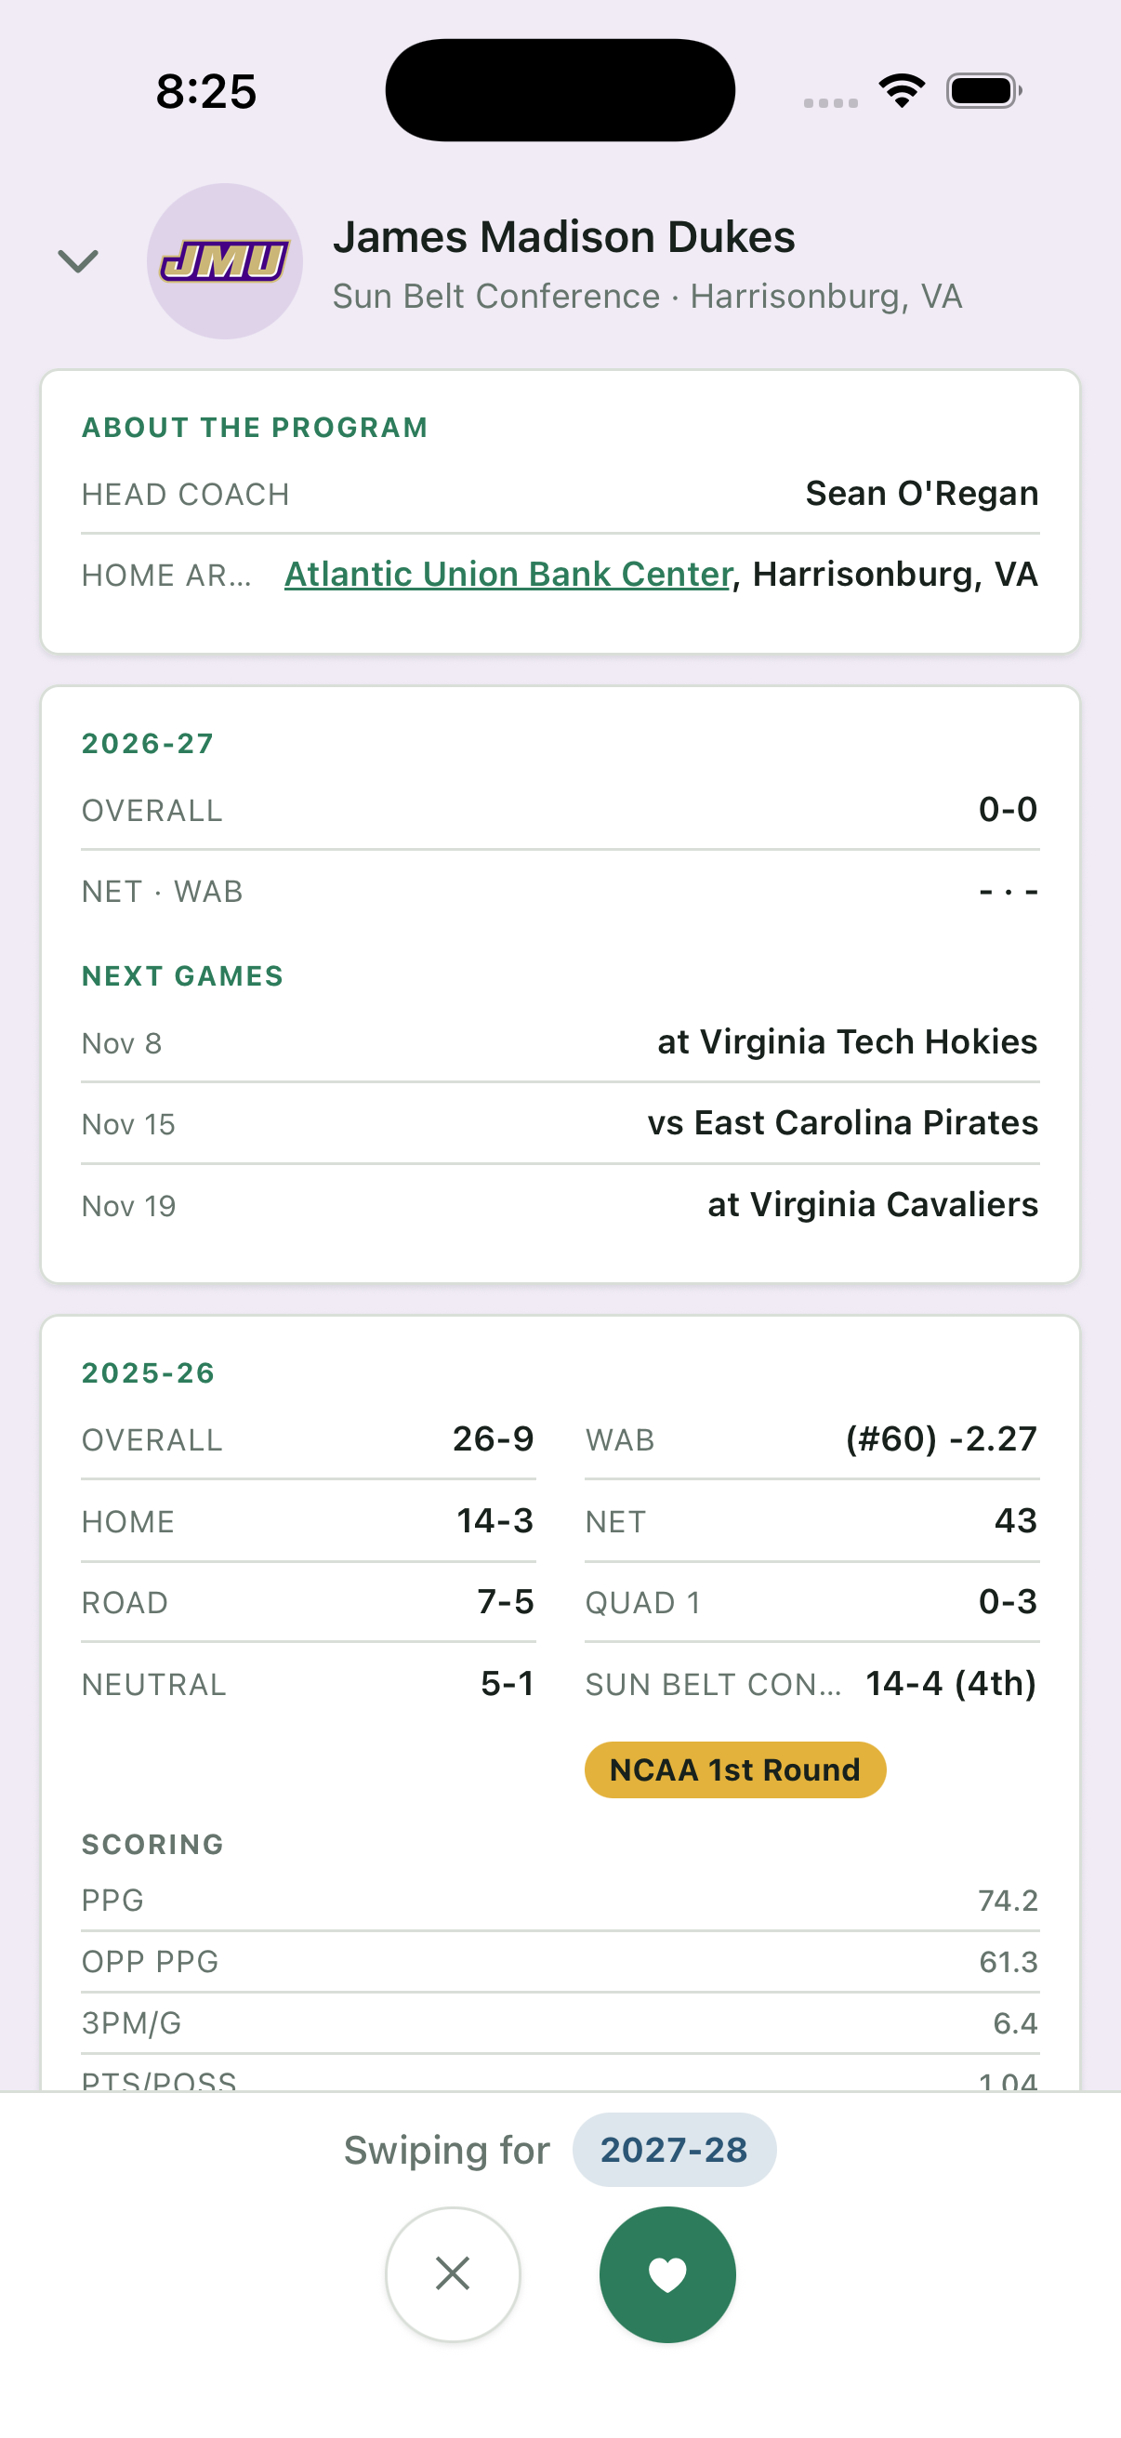Tap the 2026-27 season header
This screenshot has height=2438, width=1121.
(x=148, y=744)
